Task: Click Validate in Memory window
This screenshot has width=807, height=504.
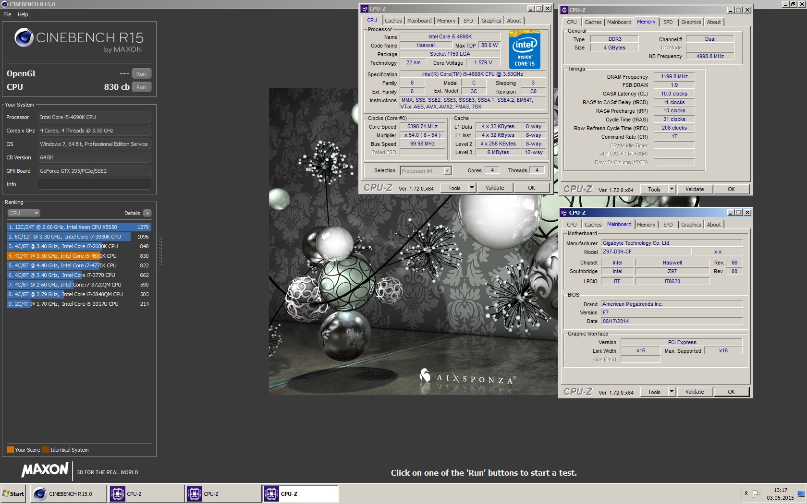Action: coord(695,189)
